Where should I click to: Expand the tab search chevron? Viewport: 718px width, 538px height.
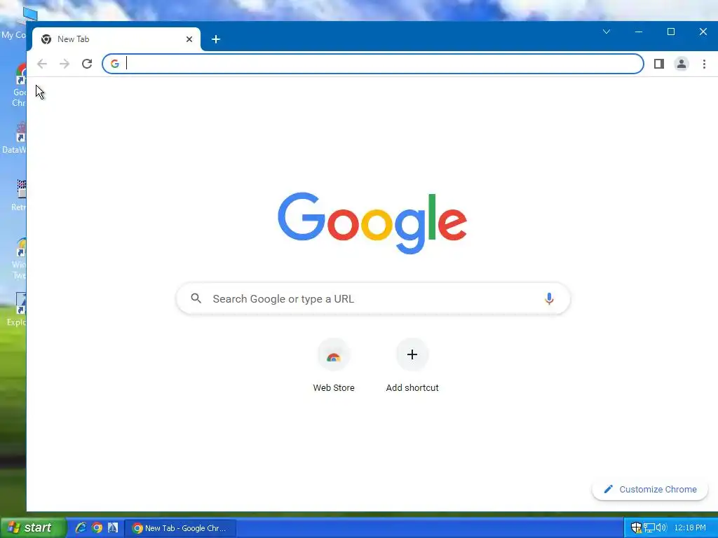[607, 32]
